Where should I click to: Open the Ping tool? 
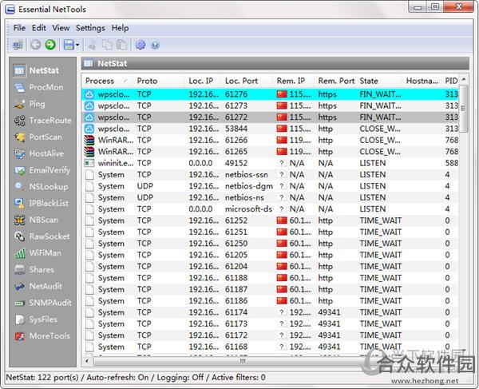pyautogui.click(x=30, y=104)
